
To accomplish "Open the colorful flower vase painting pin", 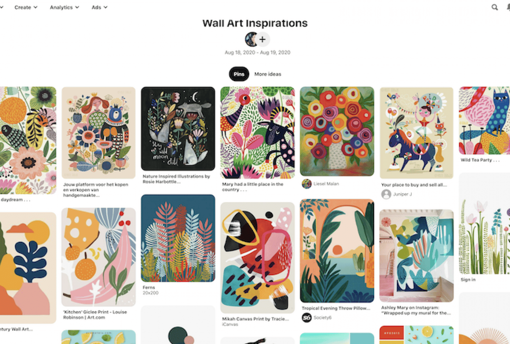I will pos(337,131).
